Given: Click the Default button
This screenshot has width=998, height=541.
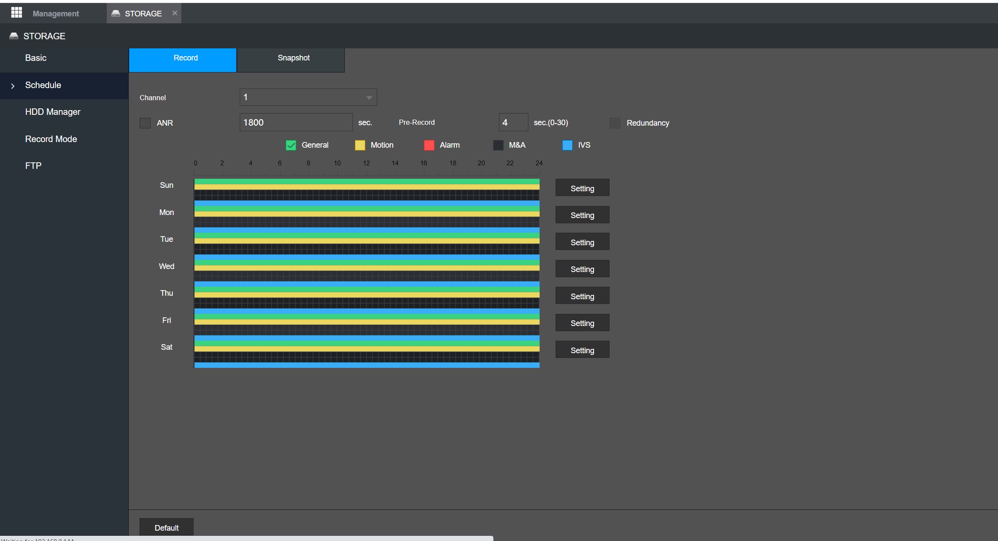Looking at the screenshot, I should click(166, 527).
